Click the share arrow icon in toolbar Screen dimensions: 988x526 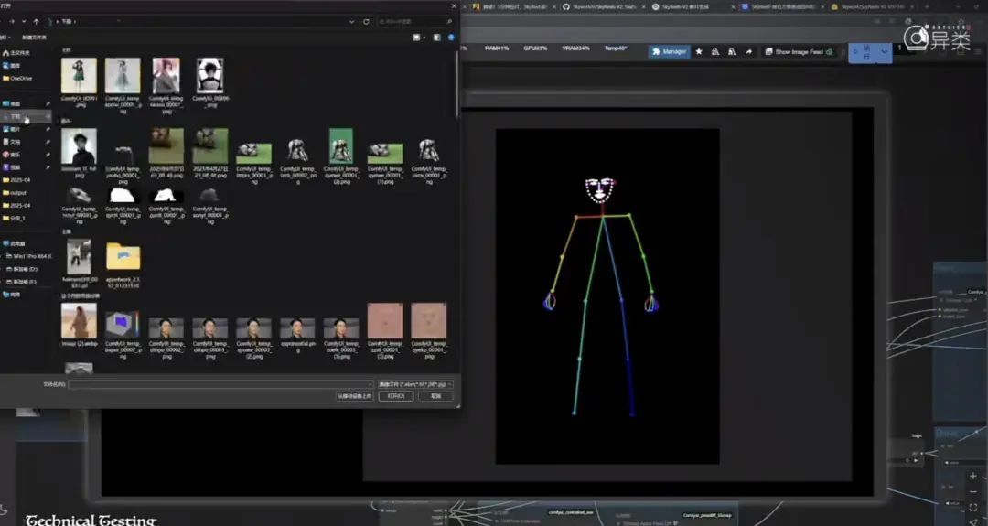(x=748, y=51)
